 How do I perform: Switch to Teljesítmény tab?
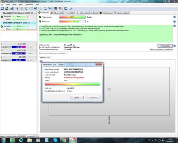[x=106, y=13]
